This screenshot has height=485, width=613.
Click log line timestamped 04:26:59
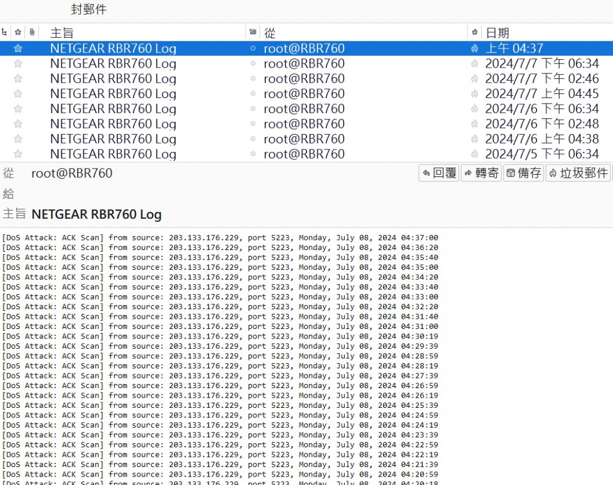[220, 386]
